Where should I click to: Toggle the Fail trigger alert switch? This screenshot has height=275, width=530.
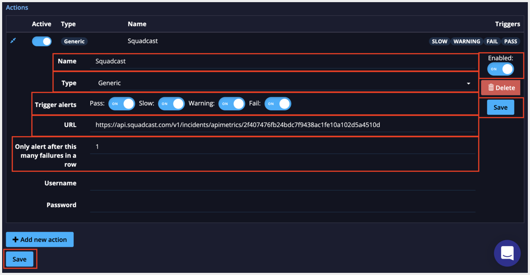coord(277,104)
